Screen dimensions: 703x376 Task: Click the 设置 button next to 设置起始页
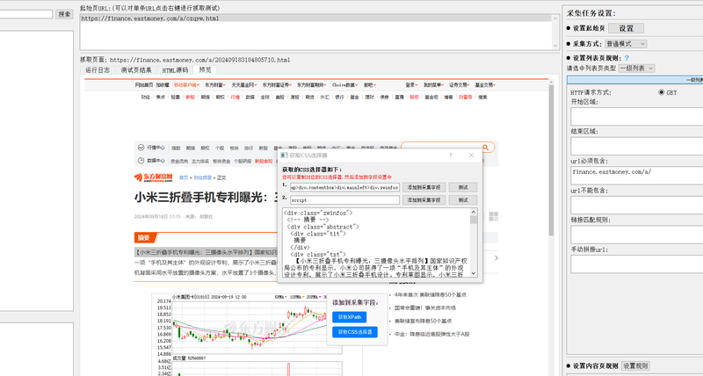tap(626, 28)
